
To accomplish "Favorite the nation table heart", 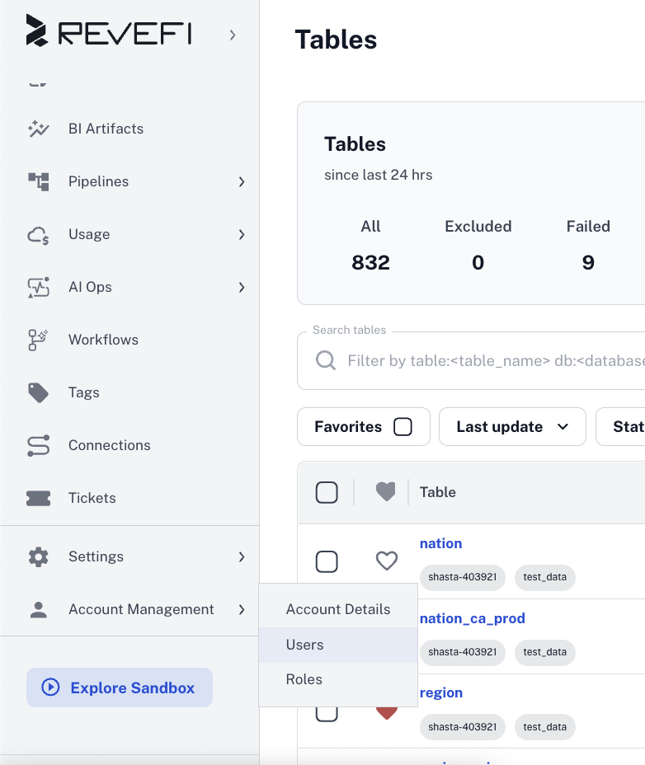I will click(386, 561).
